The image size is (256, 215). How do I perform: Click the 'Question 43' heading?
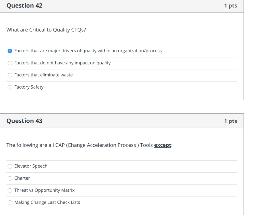pyautogui.click(x=24, y=121)
